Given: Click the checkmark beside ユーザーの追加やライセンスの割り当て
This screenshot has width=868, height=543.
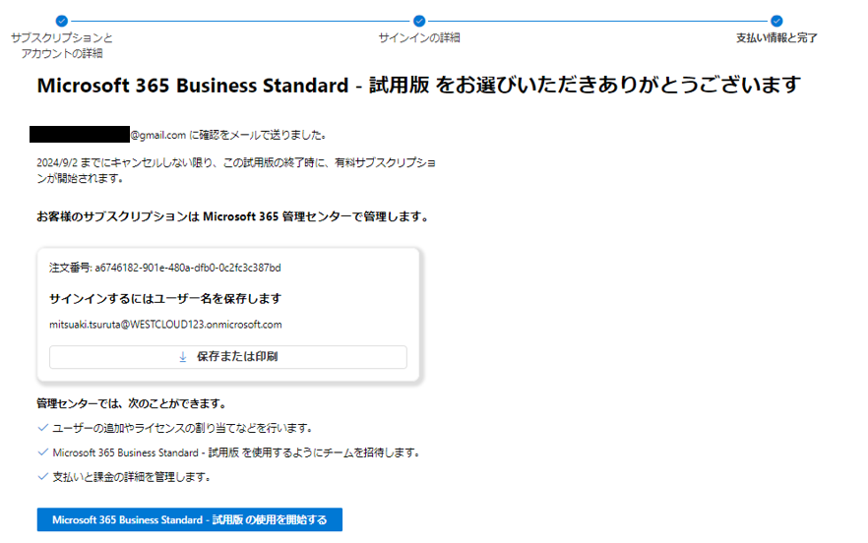Looking at the screenshot, I should (x=42, y=428).
